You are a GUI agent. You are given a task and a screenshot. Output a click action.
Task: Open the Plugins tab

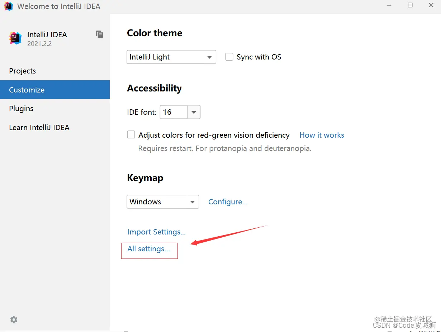pyautogui.click(x=21, y=109)
